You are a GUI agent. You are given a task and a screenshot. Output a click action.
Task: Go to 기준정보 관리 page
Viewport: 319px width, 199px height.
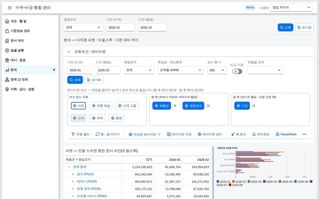point(30,31)
